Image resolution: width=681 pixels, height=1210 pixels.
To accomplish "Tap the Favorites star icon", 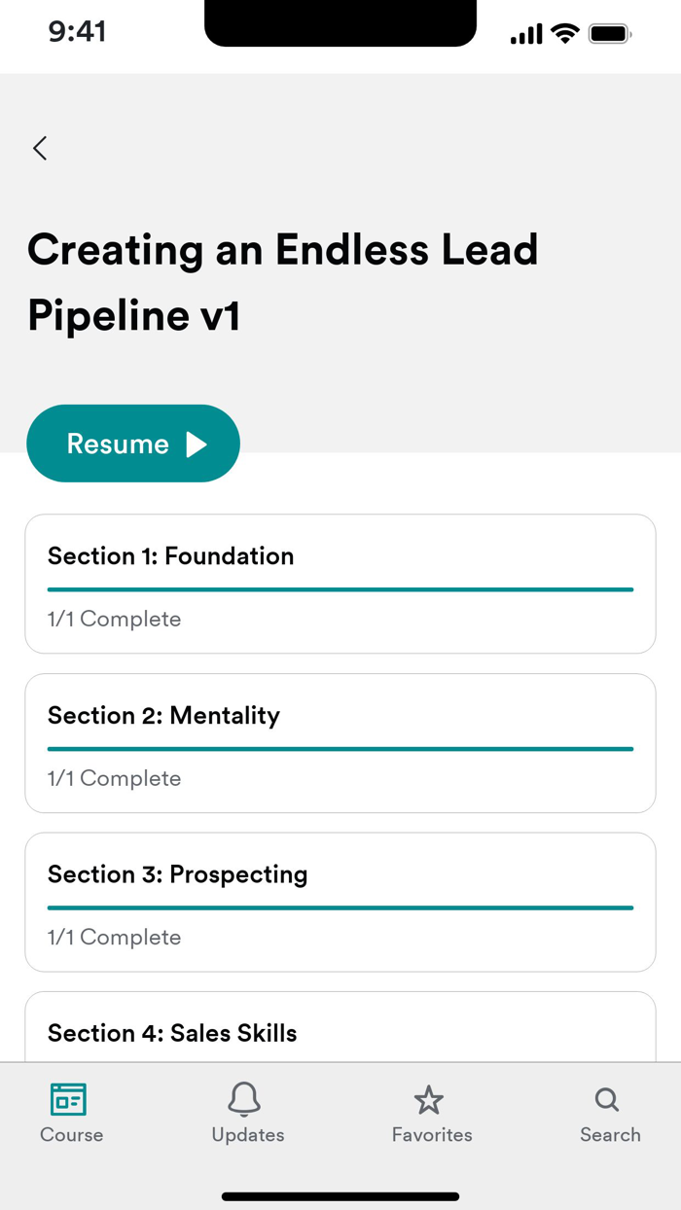I will pos(428,1100).
